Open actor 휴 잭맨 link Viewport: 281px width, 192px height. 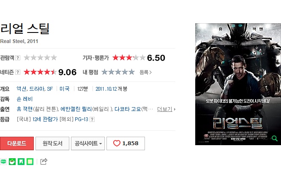tap(25, 109)
